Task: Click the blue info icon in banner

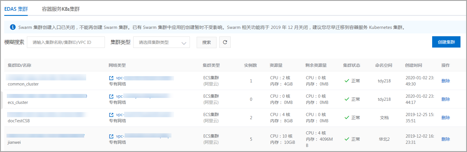Action: [13, 27]
